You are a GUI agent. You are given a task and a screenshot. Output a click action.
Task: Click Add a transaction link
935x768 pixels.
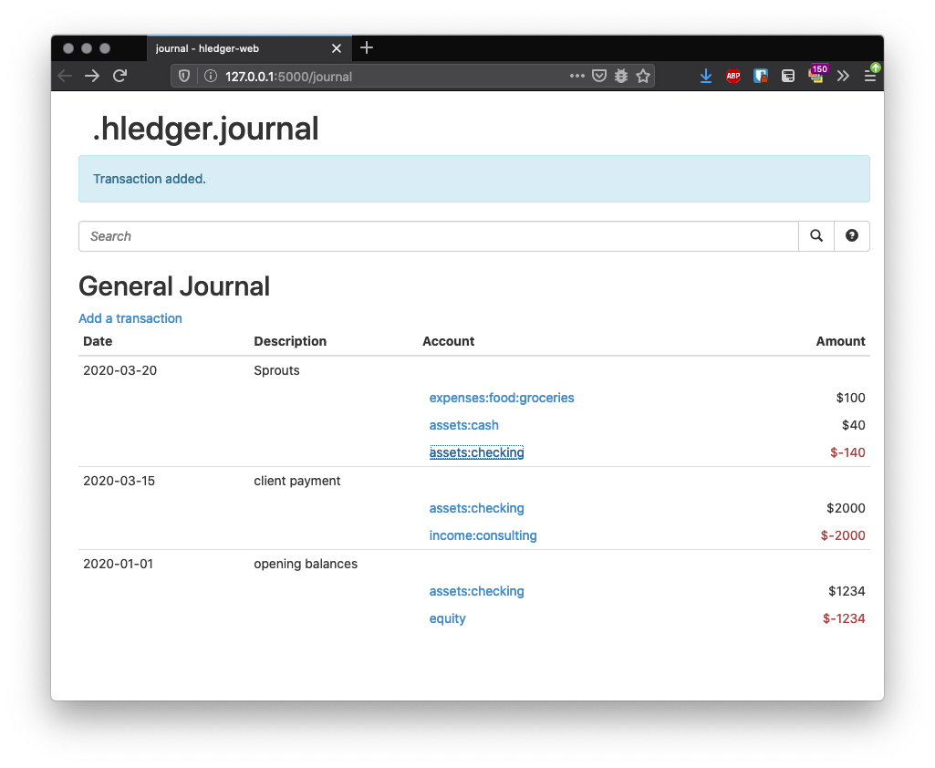tap(130, 318)
